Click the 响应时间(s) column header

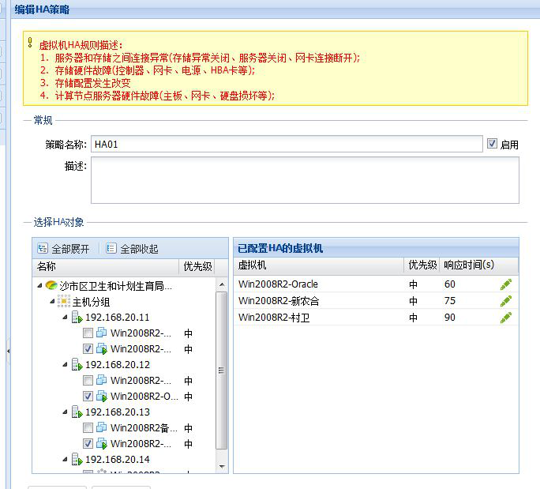(x=468, y=266)
